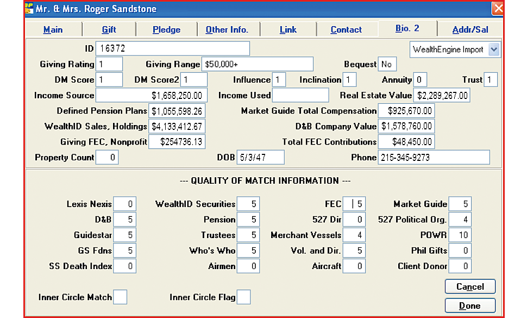This screenshot has width=527, height=318.
Task: Click the Bequest field showing No
Action: coord(387,64)
